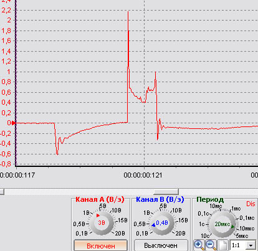This screenshot has height=251, width=258.
Task: Click the 1:1 value in the zoom combo box
Action: point(236,245)
